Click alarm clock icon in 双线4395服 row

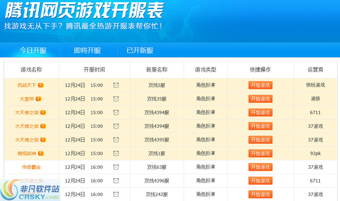[116, 140]
